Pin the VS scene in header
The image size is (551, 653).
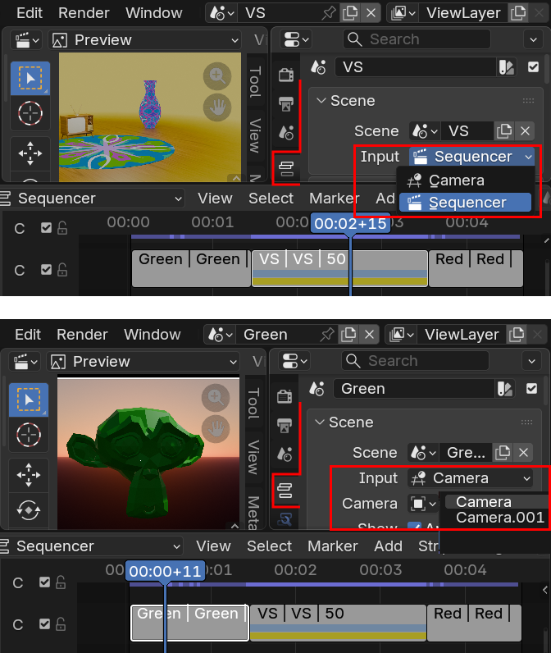328,13
